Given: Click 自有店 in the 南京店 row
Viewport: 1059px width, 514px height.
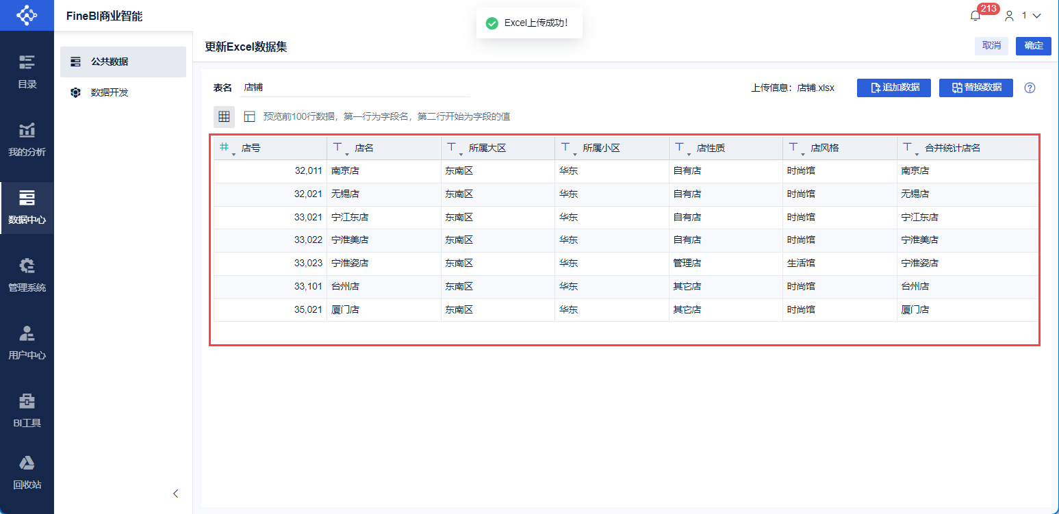Looking at the screenshot, I should [687, 171].
